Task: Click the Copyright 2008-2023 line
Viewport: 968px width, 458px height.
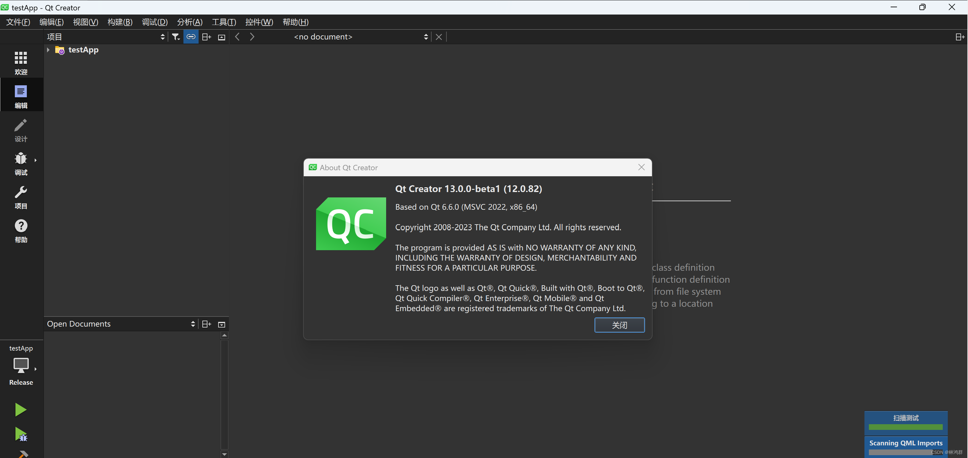Action: coord(508,227)
